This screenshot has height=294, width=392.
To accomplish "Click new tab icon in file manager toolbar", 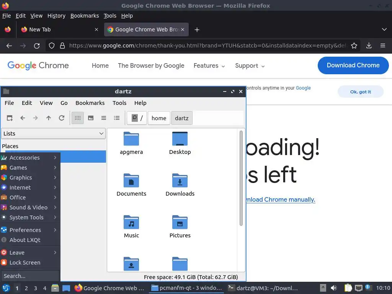I will (10, 118).
